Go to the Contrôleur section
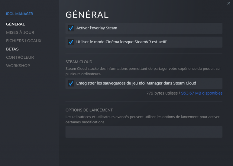The image size is (233, 166). point(20,57)
